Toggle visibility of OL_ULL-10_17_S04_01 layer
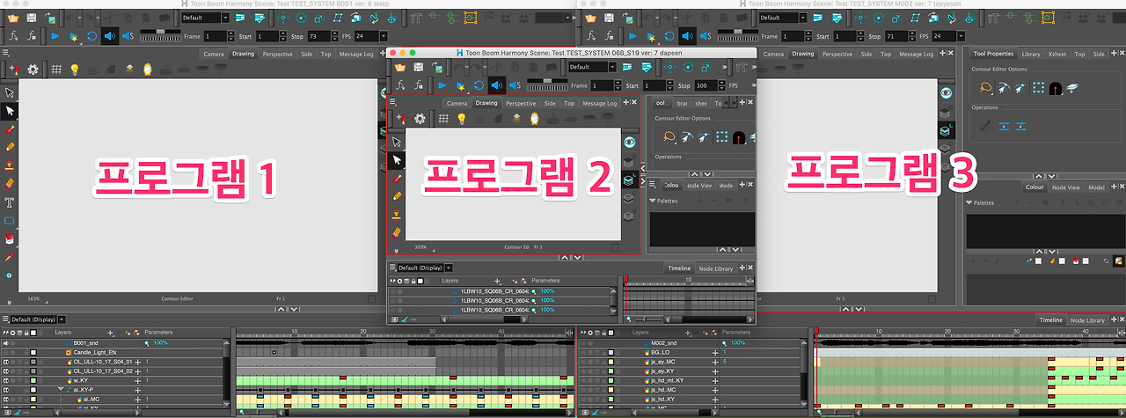This screenshot has height=418, width=1126. [x=5, y=362]
